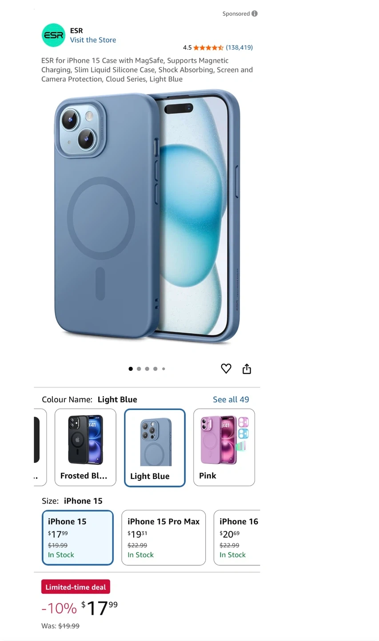The image size is (379, 641).
Task: Choose the Pink colour option
Action: (x=224, y=447)
